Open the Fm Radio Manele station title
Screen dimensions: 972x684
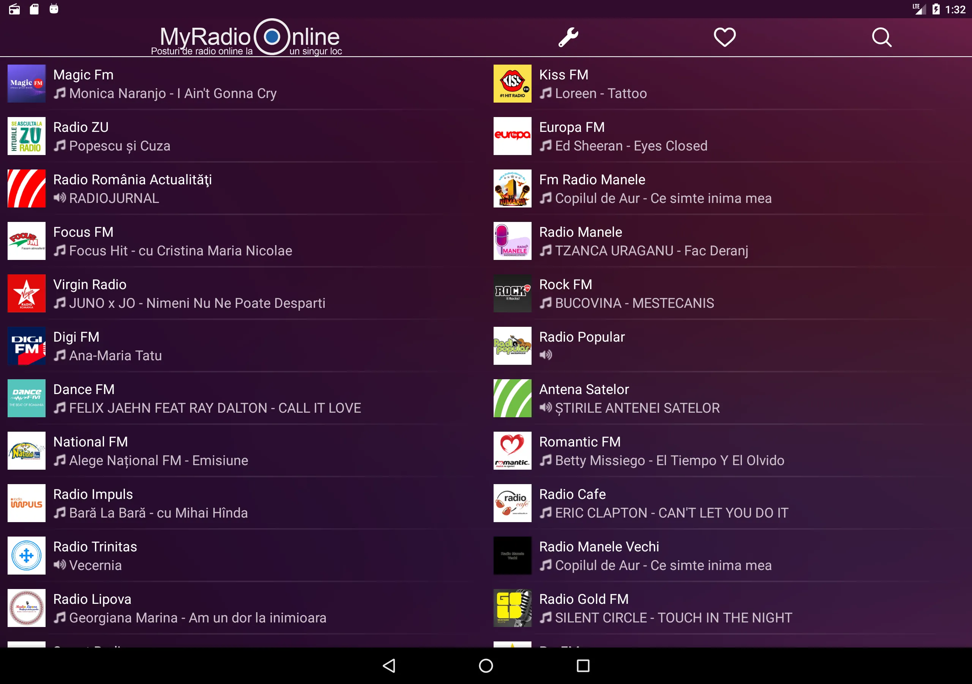coord(592,180)
